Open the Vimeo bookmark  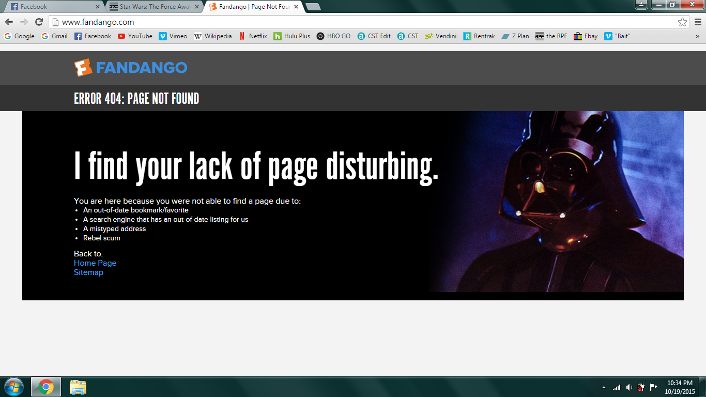click(x=173, y=36)
